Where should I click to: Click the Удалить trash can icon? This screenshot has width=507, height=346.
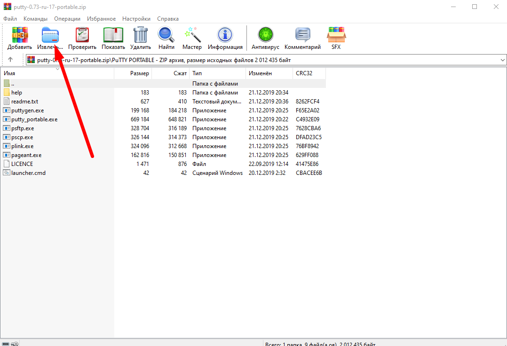coord(140,35)
